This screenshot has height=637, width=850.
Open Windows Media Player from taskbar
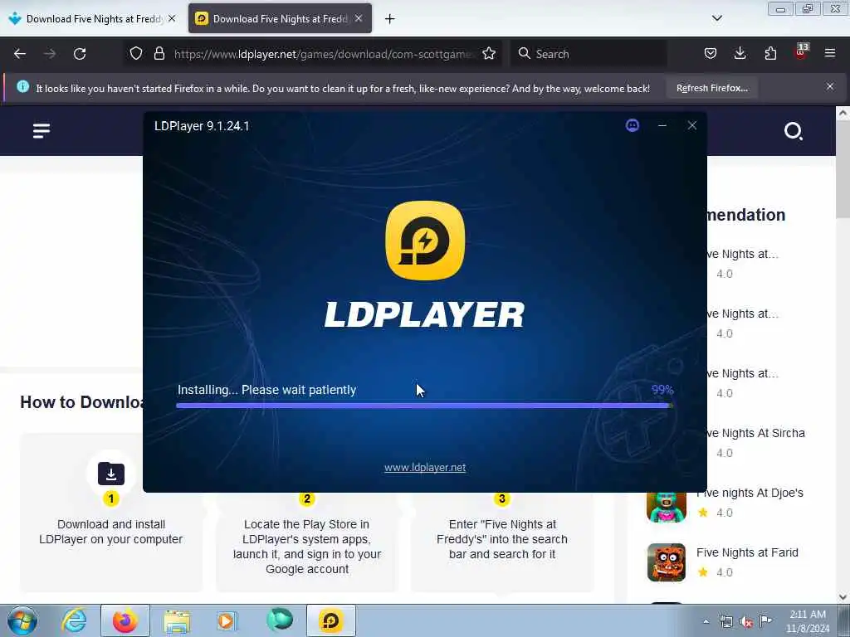pyautogui.click(x=227, y=620)
